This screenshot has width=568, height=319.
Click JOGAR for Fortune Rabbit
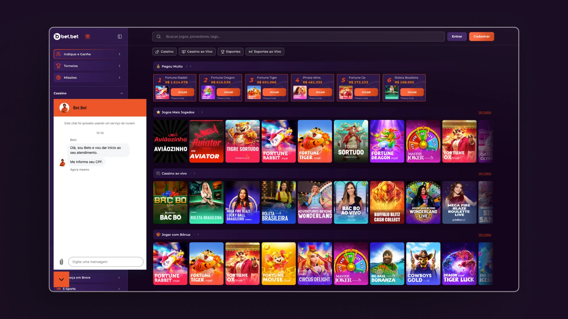point(183,92)
